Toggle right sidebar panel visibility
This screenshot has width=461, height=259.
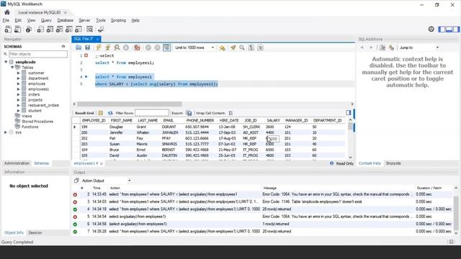456,29
